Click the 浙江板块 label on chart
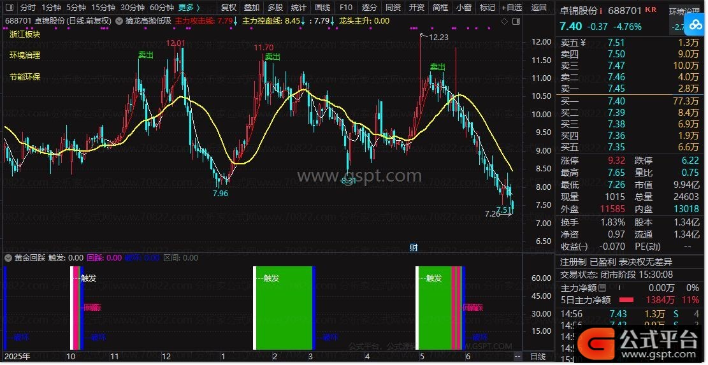This screenshot has height=365, width=708. coord(25,34)
